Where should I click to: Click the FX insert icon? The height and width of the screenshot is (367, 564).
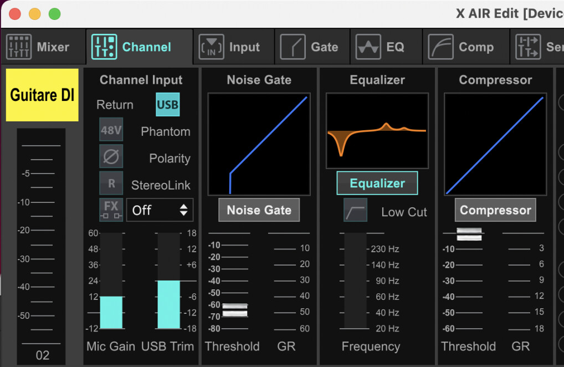(111, 210)
